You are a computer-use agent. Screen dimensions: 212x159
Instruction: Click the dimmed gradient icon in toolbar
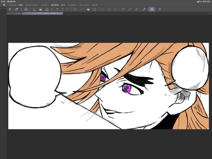[x=109, y=9]
